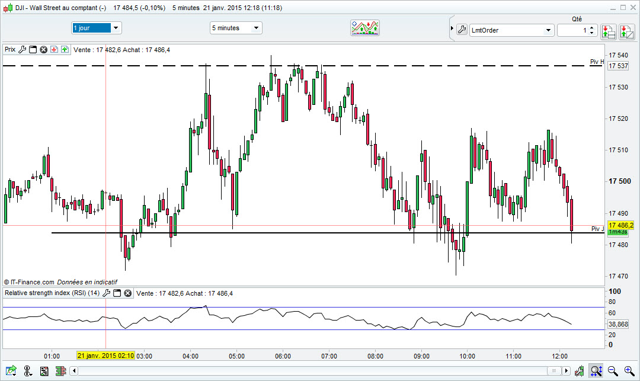
Task: Zoom out the chart with minus magnifier
Action: coord(613,371)
